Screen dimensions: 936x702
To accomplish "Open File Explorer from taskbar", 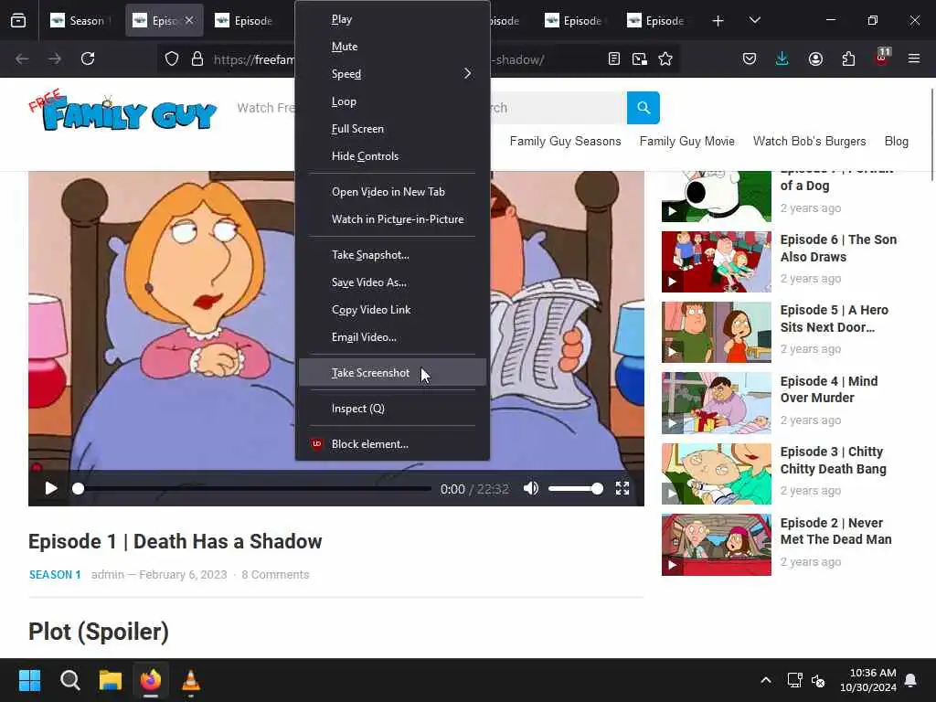I will click(111, 680).
